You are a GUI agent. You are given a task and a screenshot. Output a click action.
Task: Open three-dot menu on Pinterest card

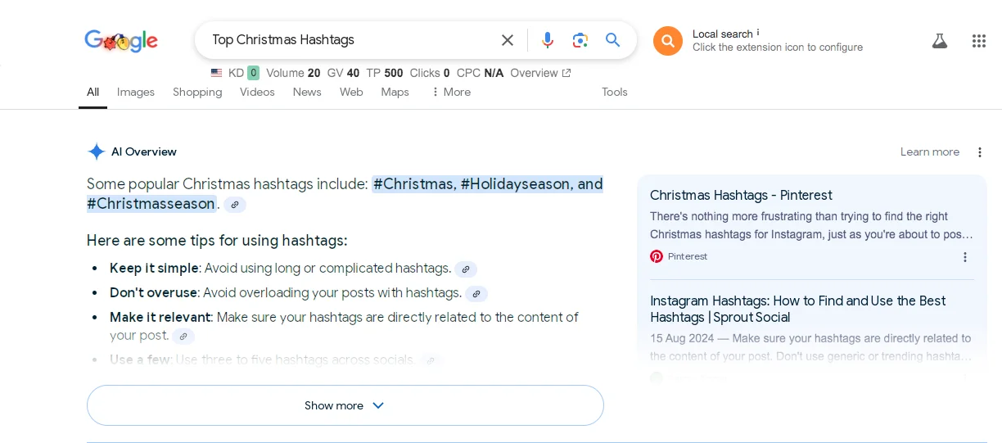965,257
